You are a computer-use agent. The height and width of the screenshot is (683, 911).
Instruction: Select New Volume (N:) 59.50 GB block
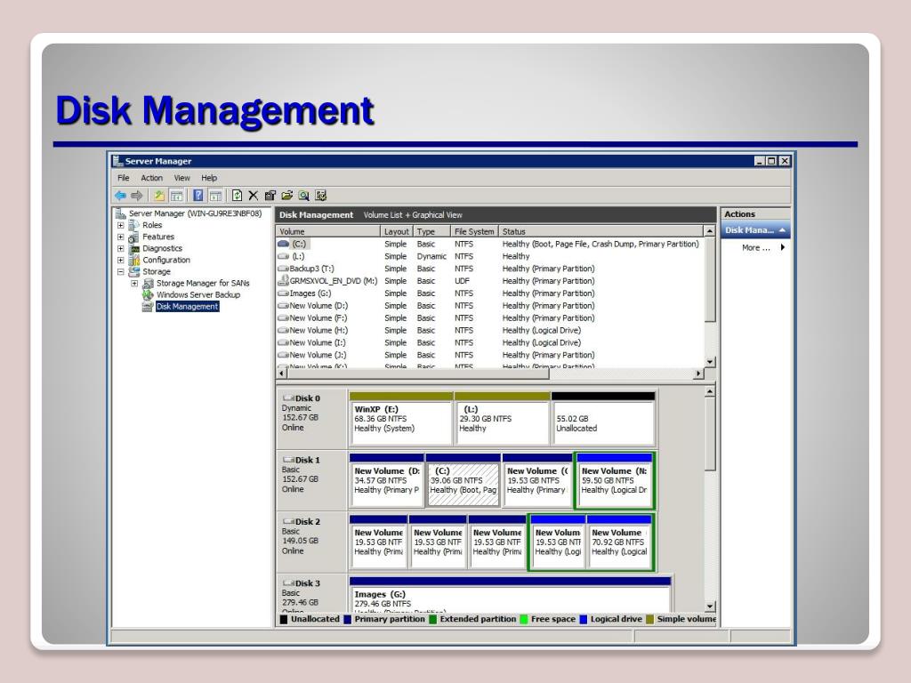point(615,480)
